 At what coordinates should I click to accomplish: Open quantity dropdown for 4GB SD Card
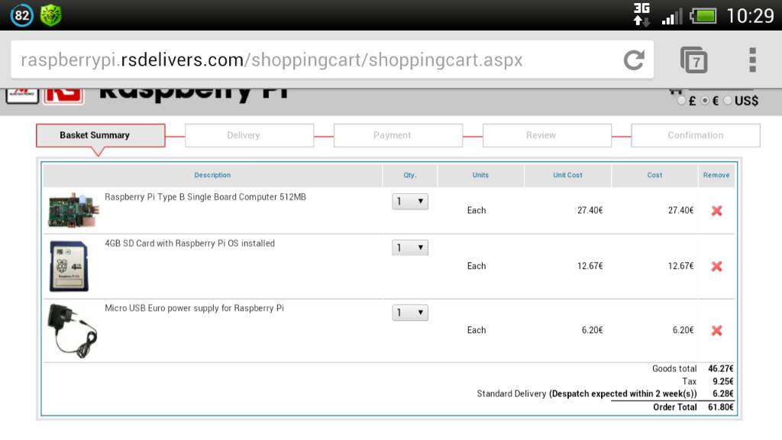[410, 247]
